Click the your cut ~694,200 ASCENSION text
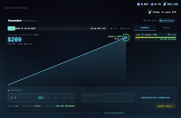This screenshot has height=118, width=181. [x=60, y=106]
